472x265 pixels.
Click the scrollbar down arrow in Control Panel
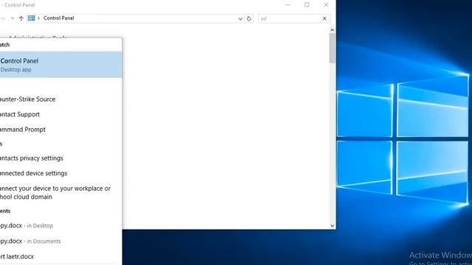click(x=332, y=226)
